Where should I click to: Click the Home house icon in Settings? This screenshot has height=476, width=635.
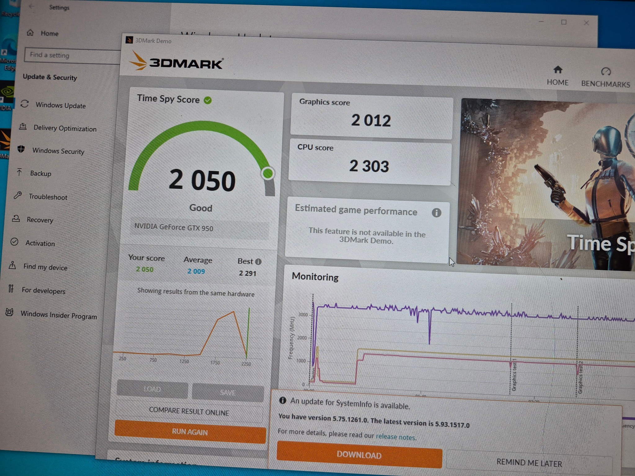(30, 33)
